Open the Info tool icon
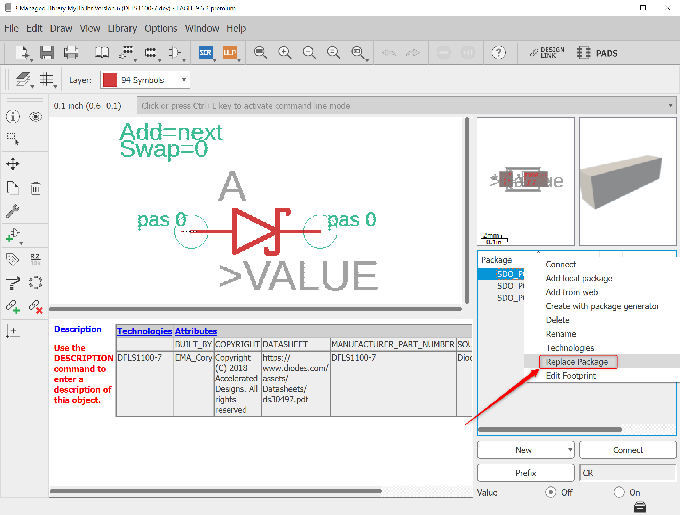This screenshot has width=680, height=515. [x=13, y=116]
